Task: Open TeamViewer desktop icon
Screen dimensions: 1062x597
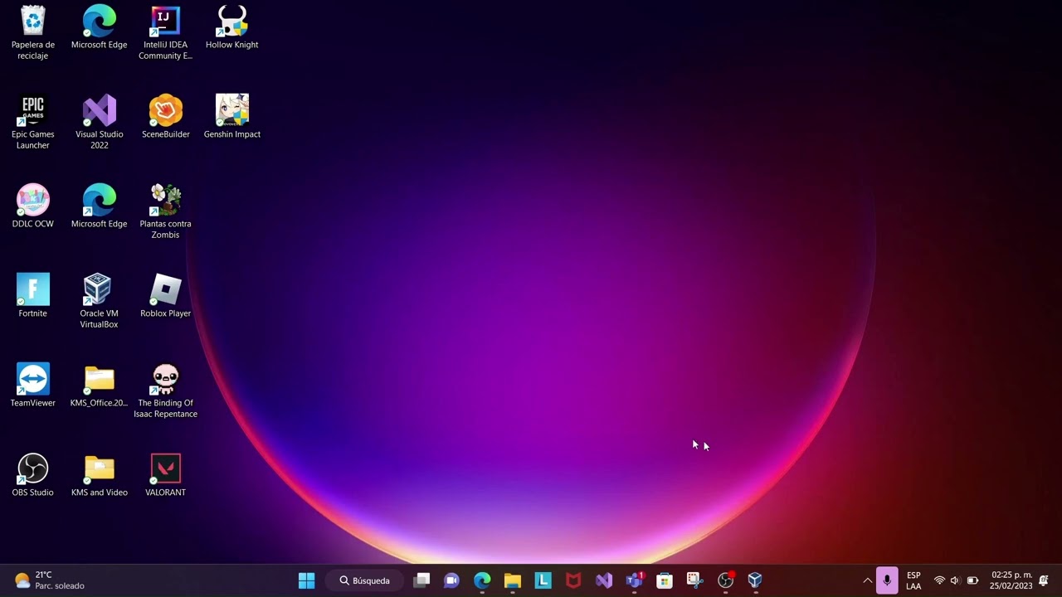Action: coord(33,386)
